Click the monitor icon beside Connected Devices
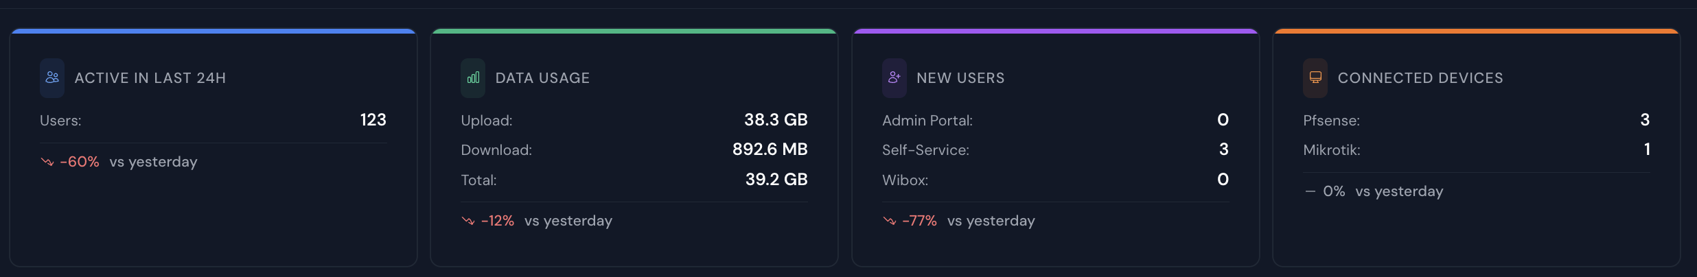 (1315, 77)
